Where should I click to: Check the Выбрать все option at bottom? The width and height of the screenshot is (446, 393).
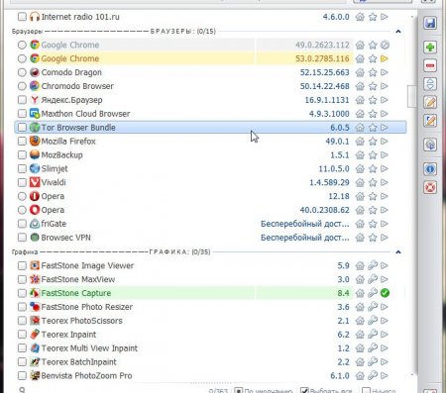tap(304, 390)
